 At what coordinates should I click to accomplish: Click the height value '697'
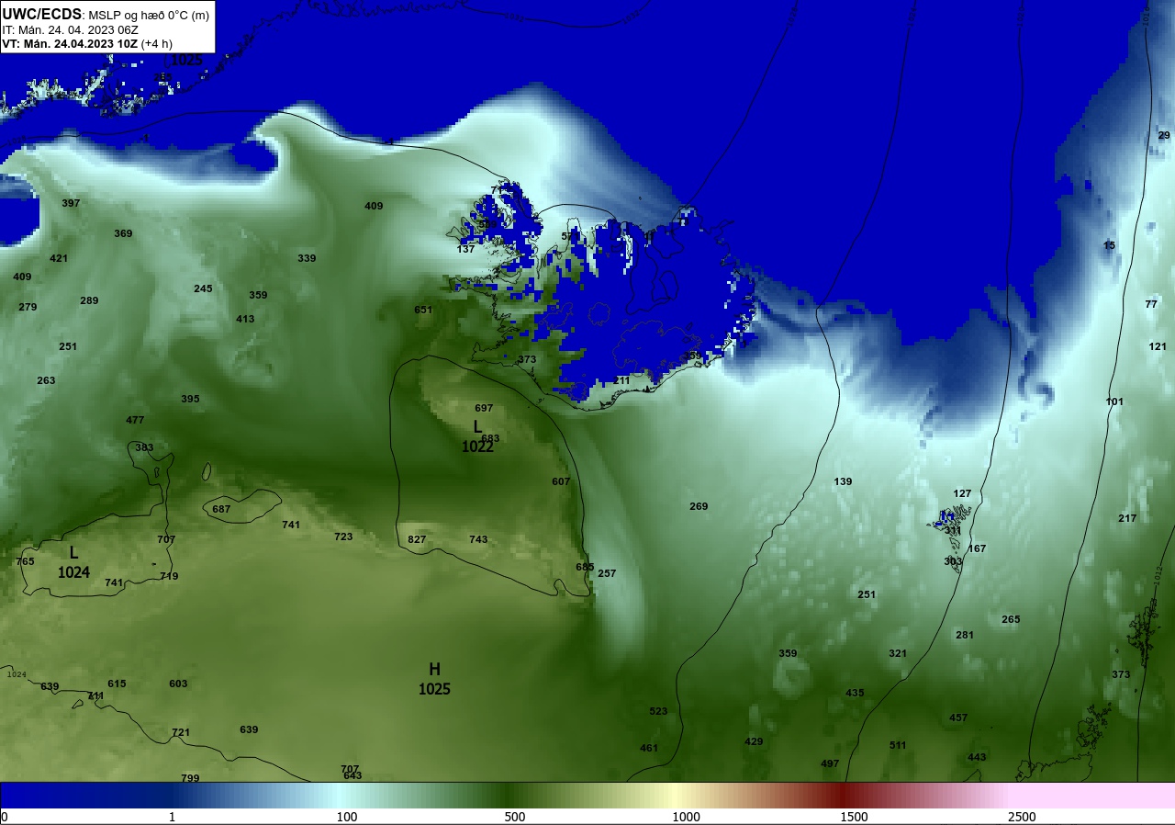click(x=484, y=408)
